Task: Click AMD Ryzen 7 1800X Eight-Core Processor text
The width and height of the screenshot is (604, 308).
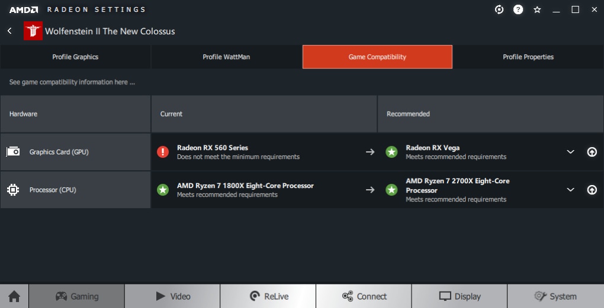Action: (x=245, y=186)
